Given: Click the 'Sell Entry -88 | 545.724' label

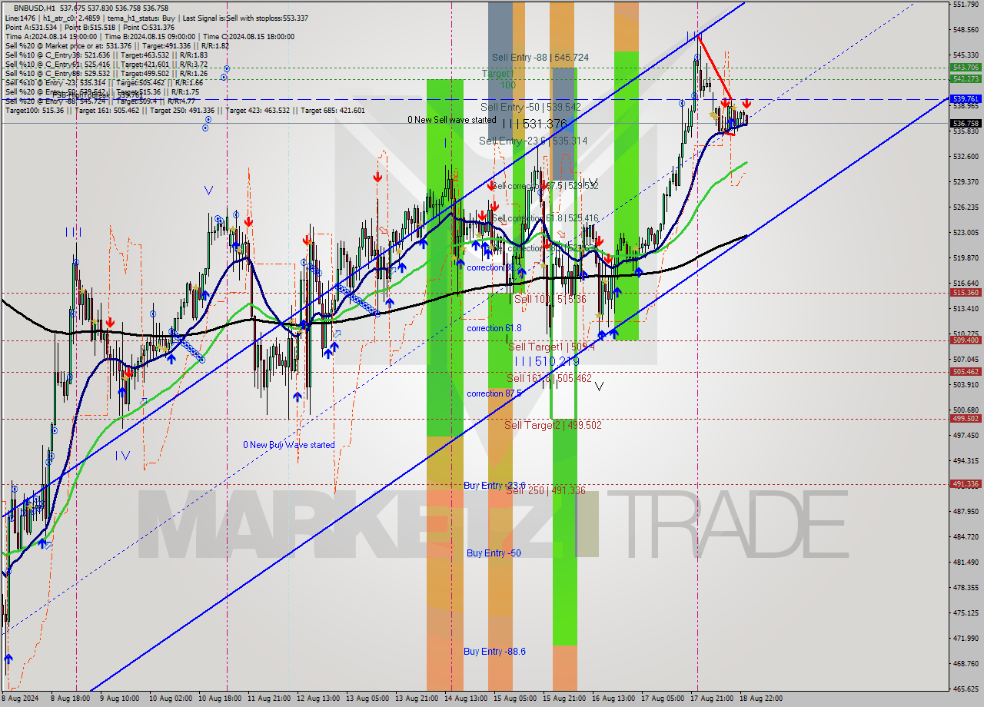Looking at the screenshot, I should (540, 58).
